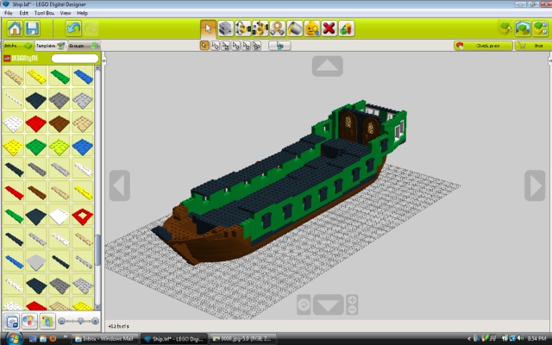Zoom in with the plus button
The image size is (552, 345).
point(352,300)
